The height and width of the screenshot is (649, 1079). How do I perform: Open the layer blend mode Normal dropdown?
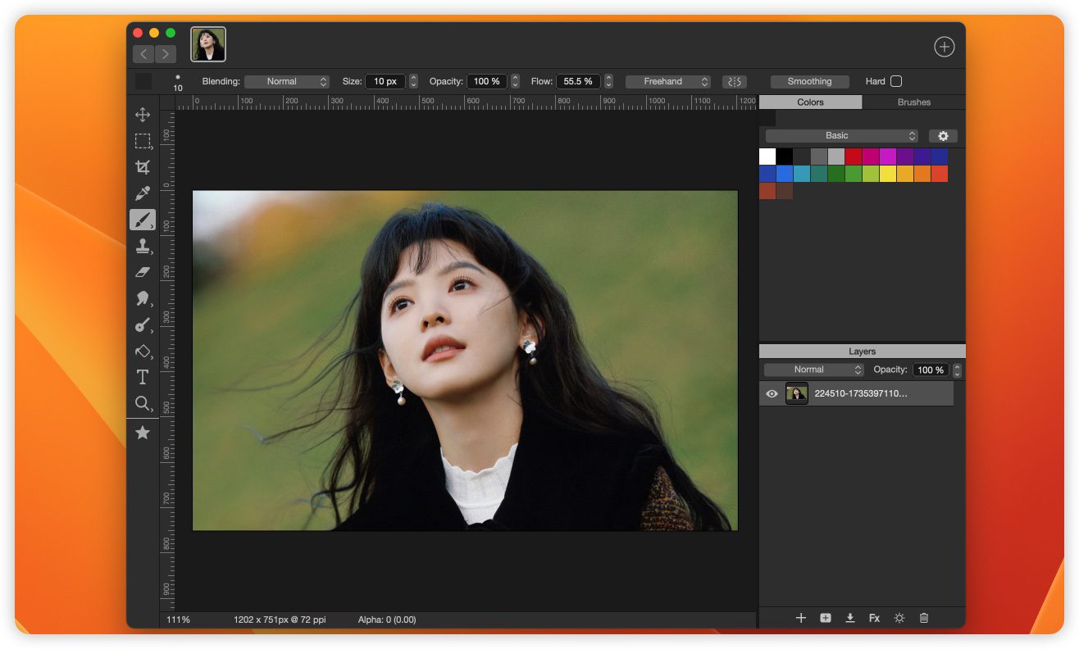click(814, 370)
